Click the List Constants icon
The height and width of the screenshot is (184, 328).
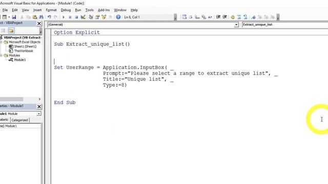191,17
